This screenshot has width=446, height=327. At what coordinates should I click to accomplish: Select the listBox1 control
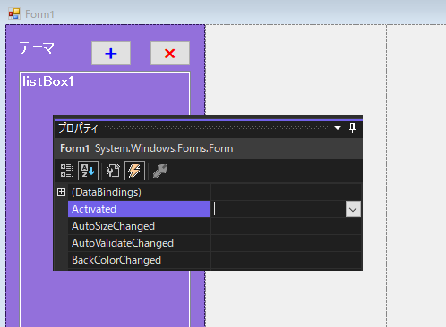coord(105,199)
